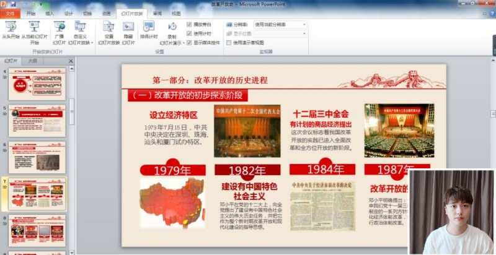
Task: Click Hide Slide (隐藏幻灯片) icon
Action: point(128,27)
